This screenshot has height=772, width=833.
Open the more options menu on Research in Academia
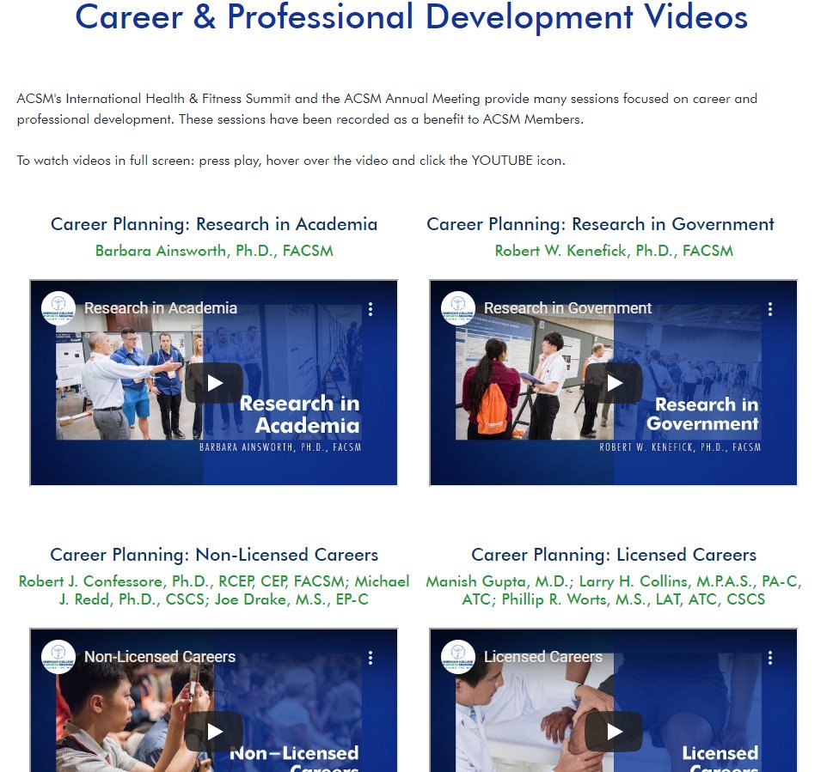(371, 307)
